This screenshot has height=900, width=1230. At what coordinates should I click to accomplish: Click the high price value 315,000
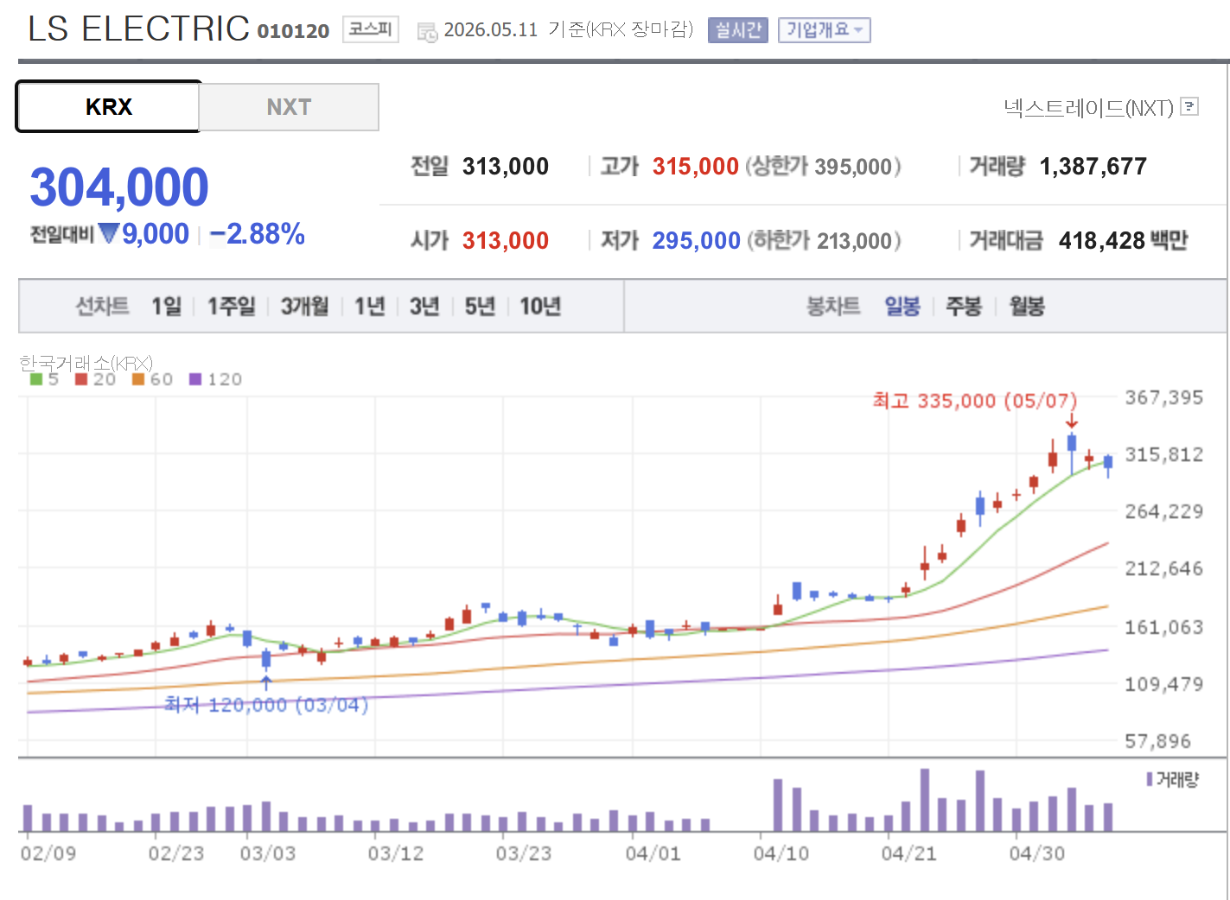[x=696, y=166]
